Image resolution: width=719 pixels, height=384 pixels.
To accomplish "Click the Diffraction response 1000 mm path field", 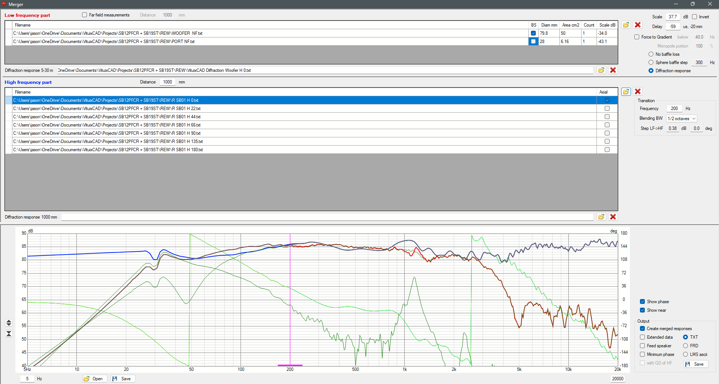I will (327, 217).
